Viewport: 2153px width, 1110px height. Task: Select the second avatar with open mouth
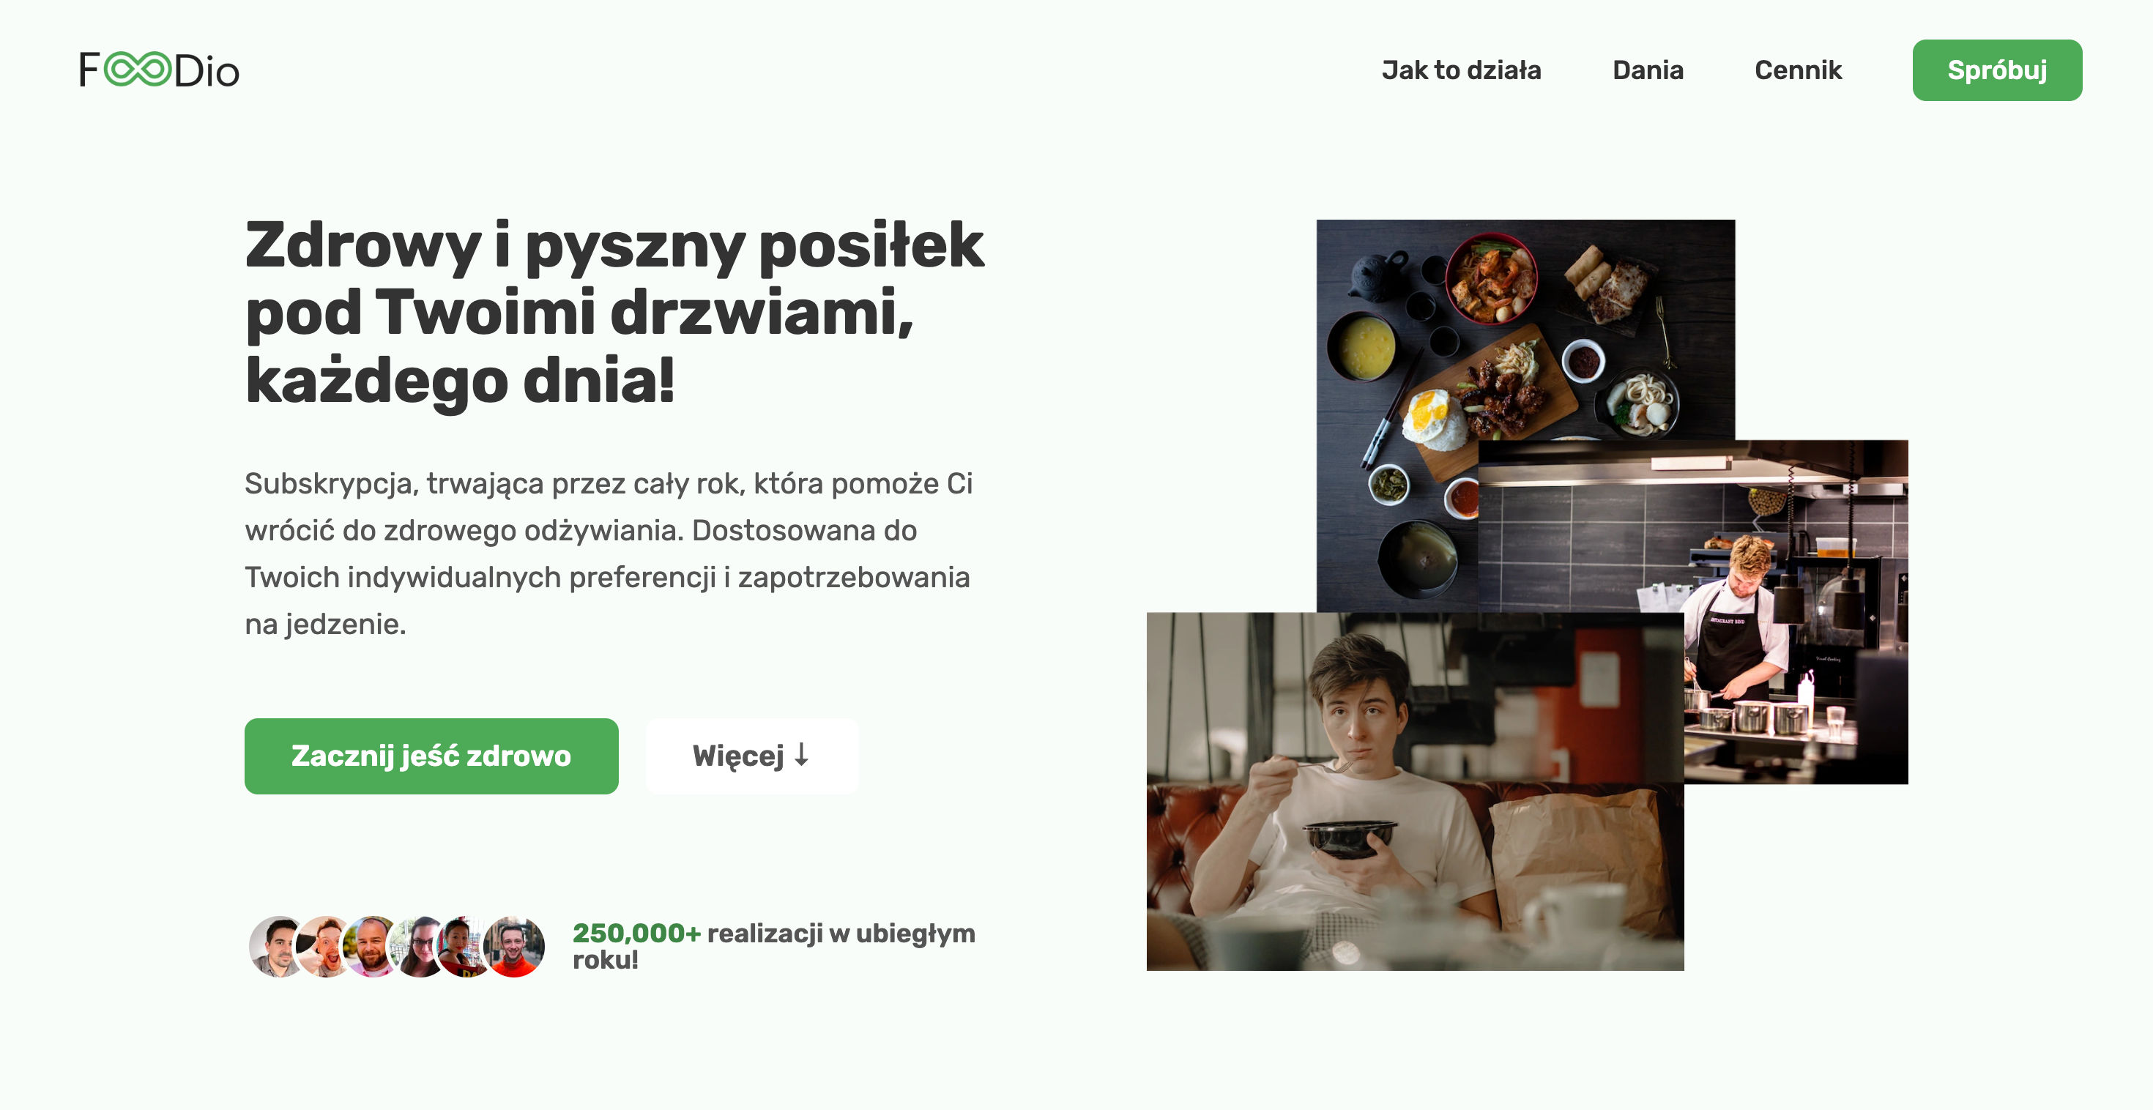326,946
